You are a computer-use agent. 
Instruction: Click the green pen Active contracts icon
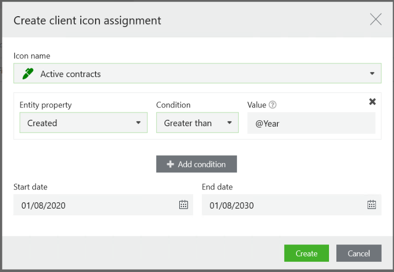point(28,74)
